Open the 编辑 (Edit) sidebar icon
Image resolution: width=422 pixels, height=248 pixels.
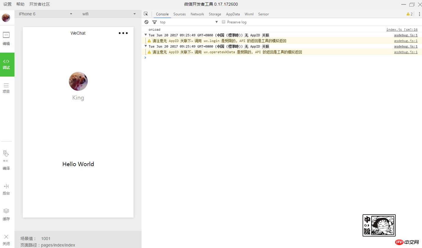pyautogui.click(x=6, y=38)
